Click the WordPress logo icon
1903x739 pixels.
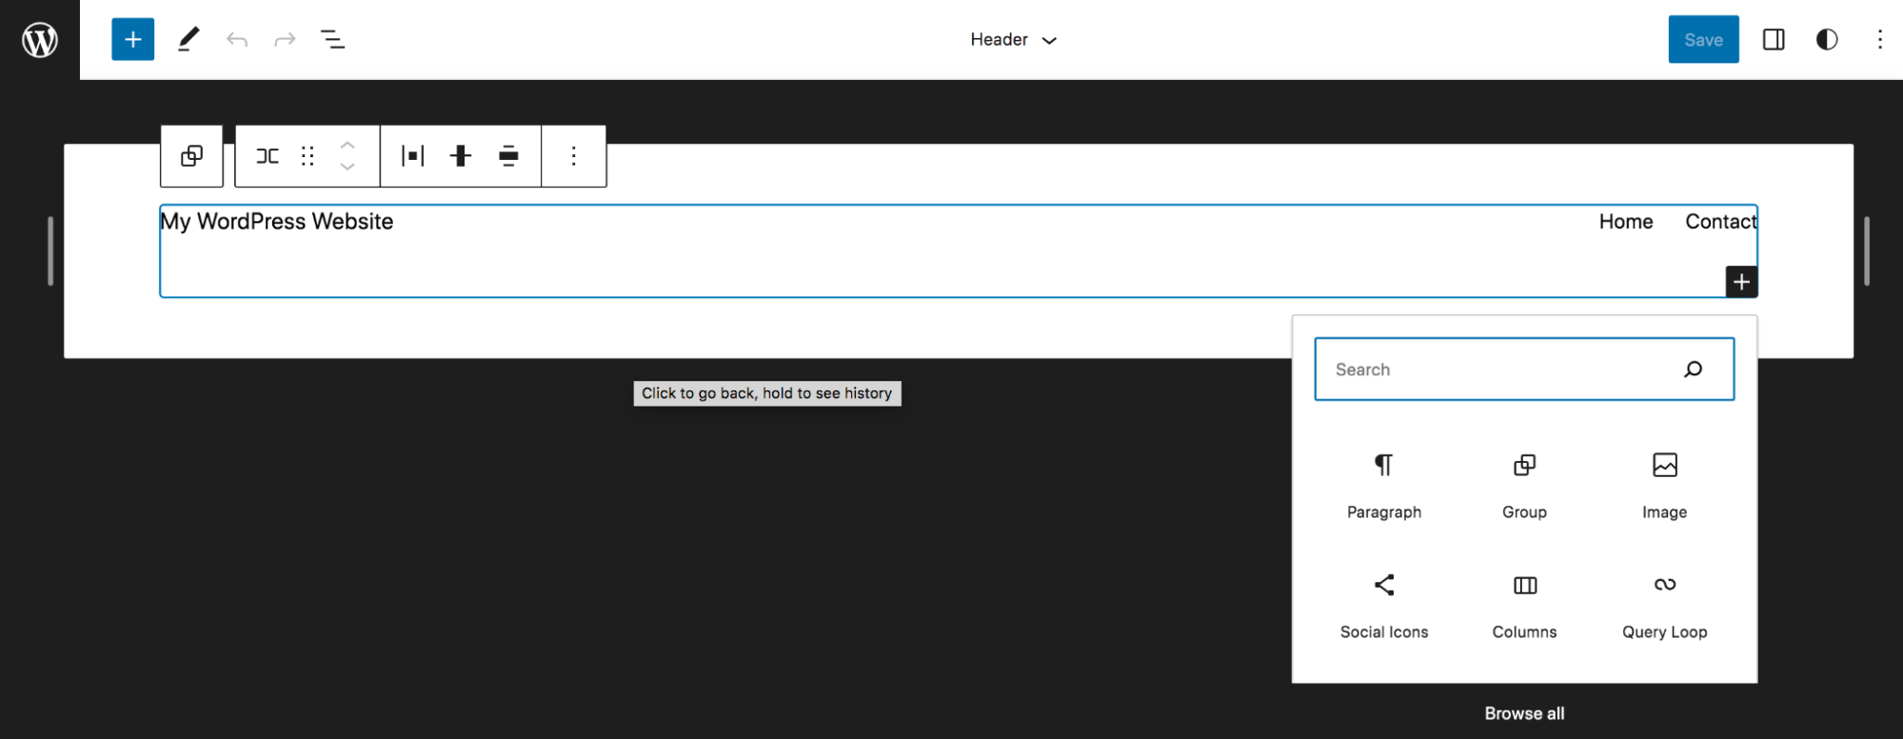pyautogui.click(x=40, y=40)
